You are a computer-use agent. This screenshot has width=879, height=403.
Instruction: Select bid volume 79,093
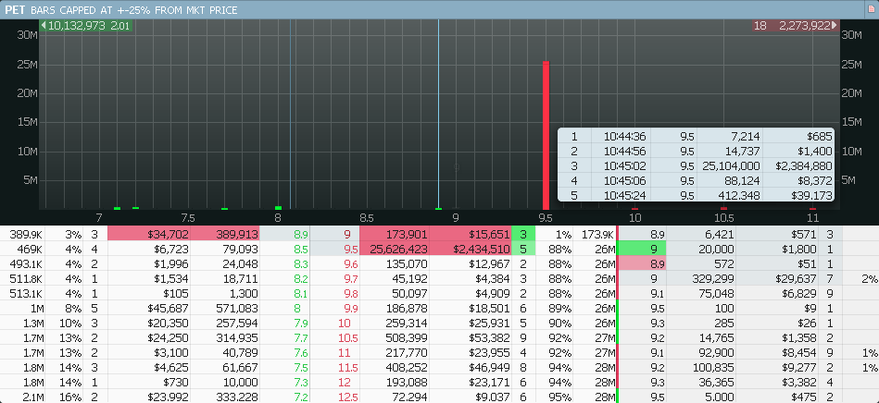[239, 249]
